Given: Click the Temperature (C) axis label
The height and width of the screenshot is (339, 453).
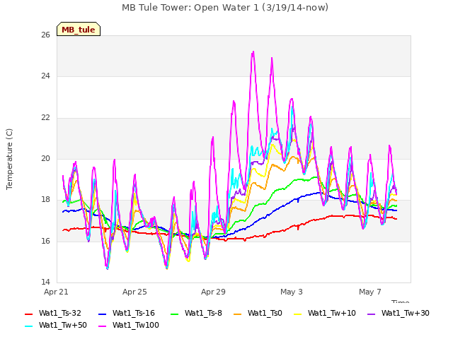Looking at the screenshot, I should [x=9, y=159].
